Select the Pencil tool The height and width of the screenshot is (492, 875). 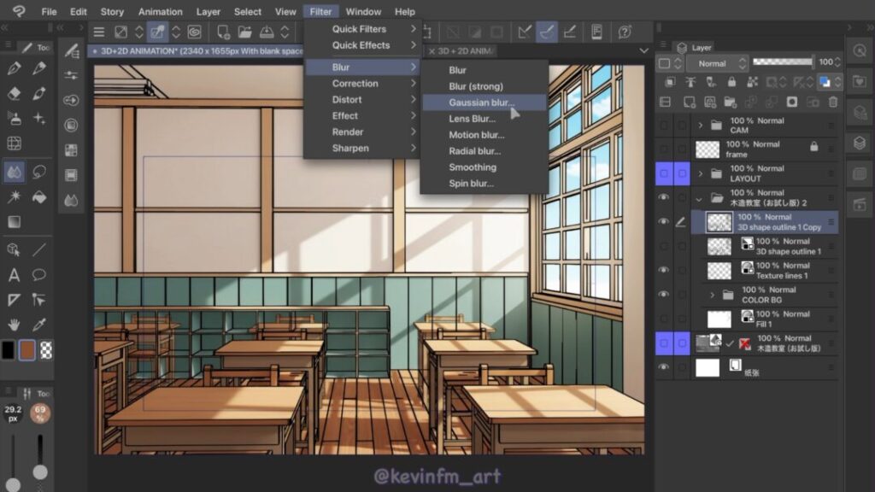tap(39, 68)
